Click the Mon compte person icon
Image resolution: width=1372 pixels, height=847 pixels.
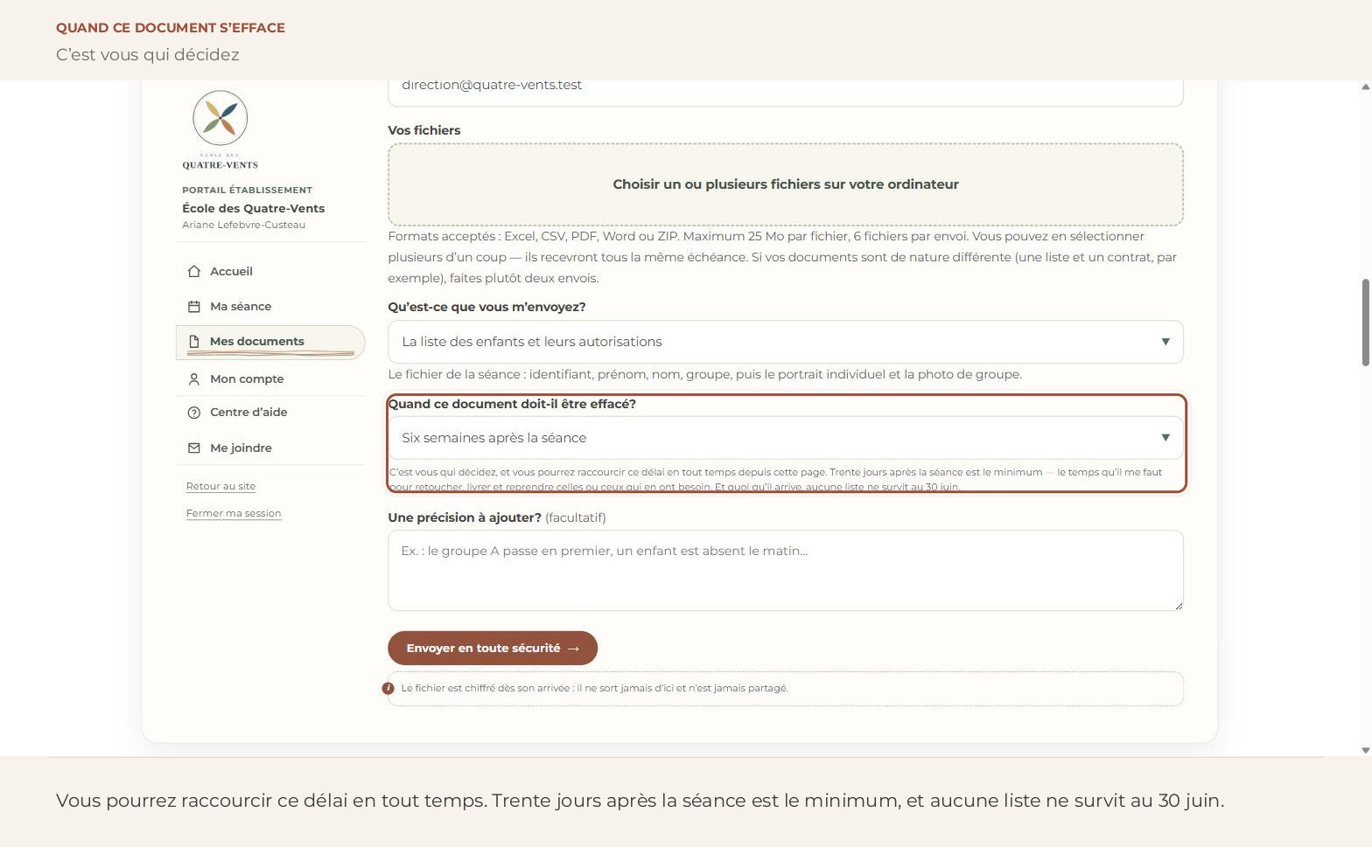194,379
